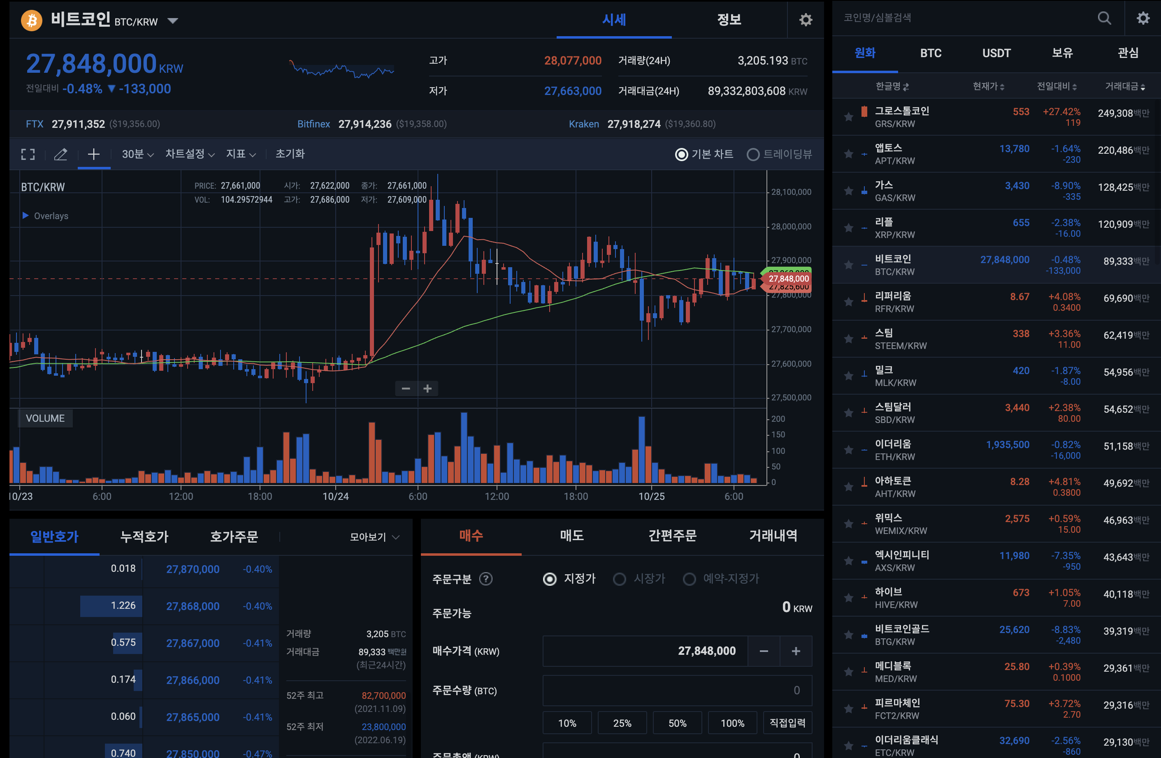Image resolution: width=1161 pixels, height=758 pixels.
Task: Click the coin search magnifier icon
Action: (x=1104, y=18)
